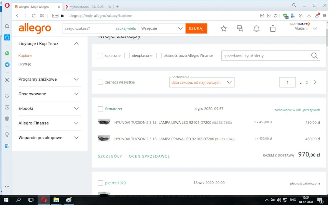Collapse Licytacje i Kup Teraz section
This screenshot has width=328, height=205.
pos(76,43)
